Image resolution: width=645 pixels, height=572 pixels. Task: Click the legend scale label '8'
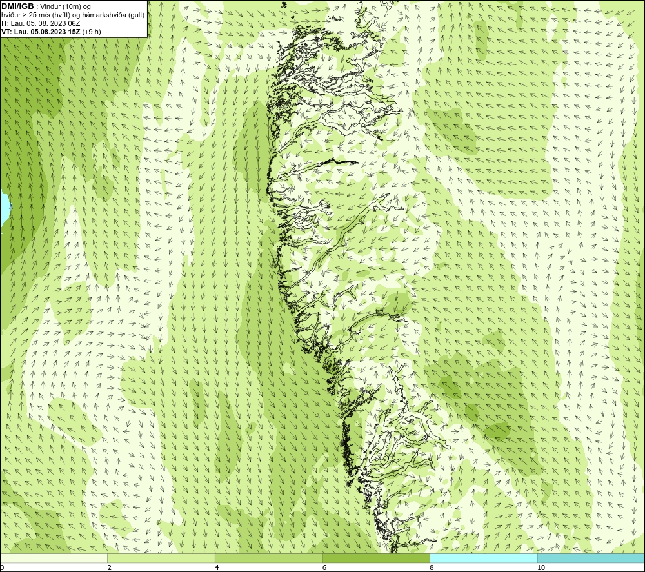coord(432,568)
